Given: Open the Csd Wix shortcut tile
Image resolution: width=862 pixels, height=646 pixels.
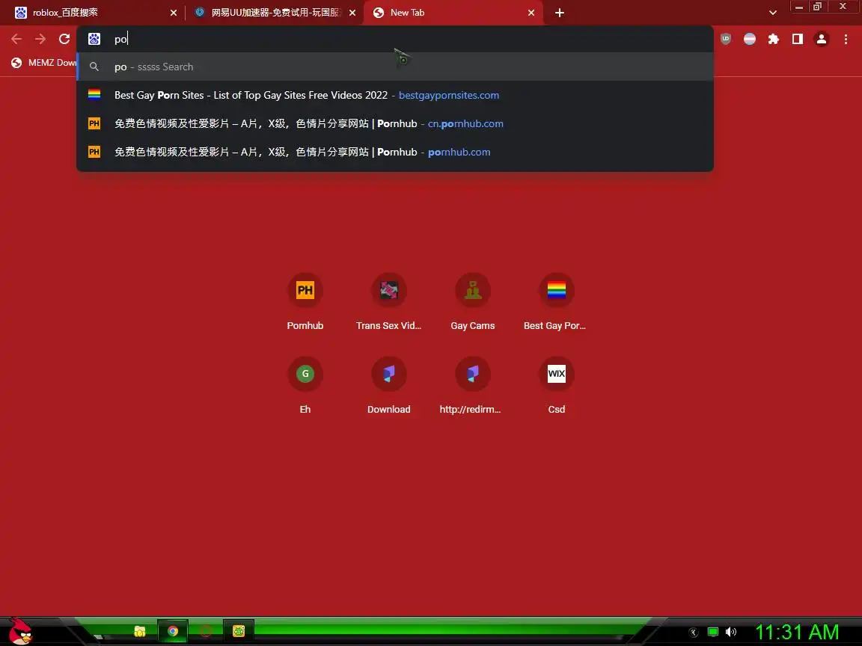Looking at the screenshot, I should click(x=557, y=386).
